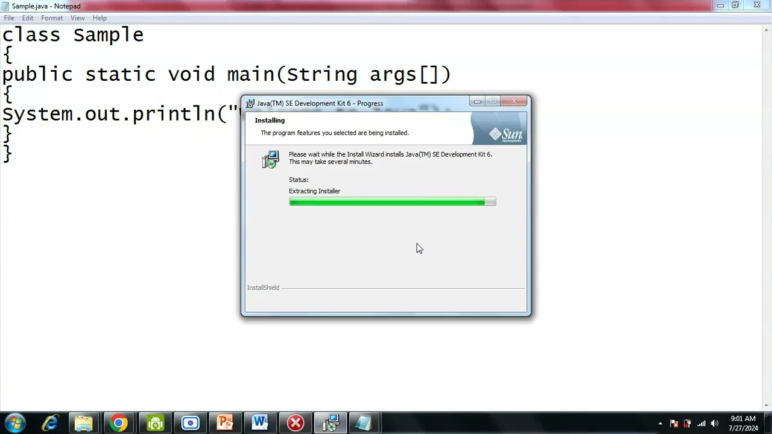Click the Notepad title bar icon
Screen dimensions: 772x434
tap(5, 6)
